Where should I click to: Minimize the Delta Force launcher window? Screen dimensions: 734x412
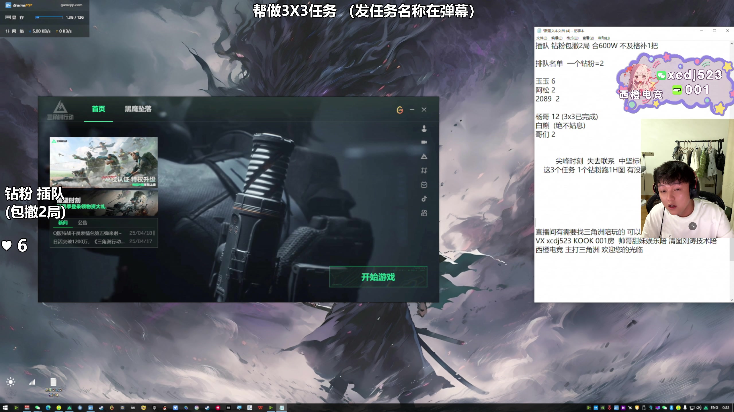412,110
